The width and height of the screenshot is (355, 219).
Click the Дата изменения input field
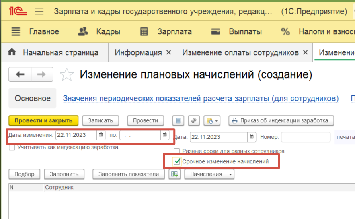(76, 135)
